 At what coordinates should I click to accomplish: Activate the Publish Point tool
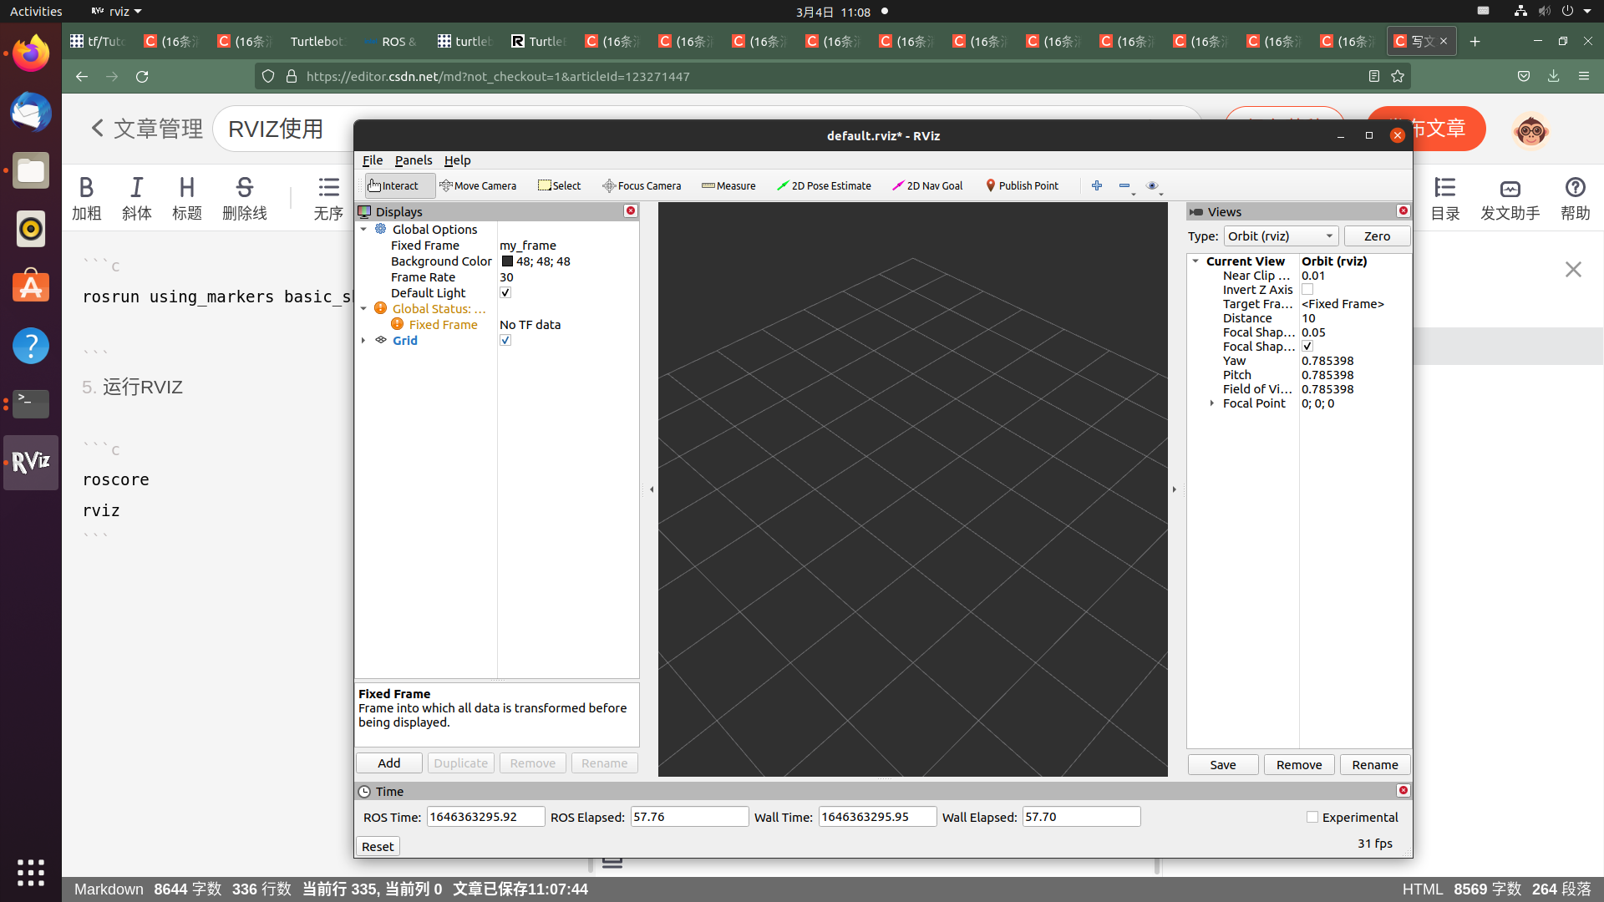point(1022,185)
